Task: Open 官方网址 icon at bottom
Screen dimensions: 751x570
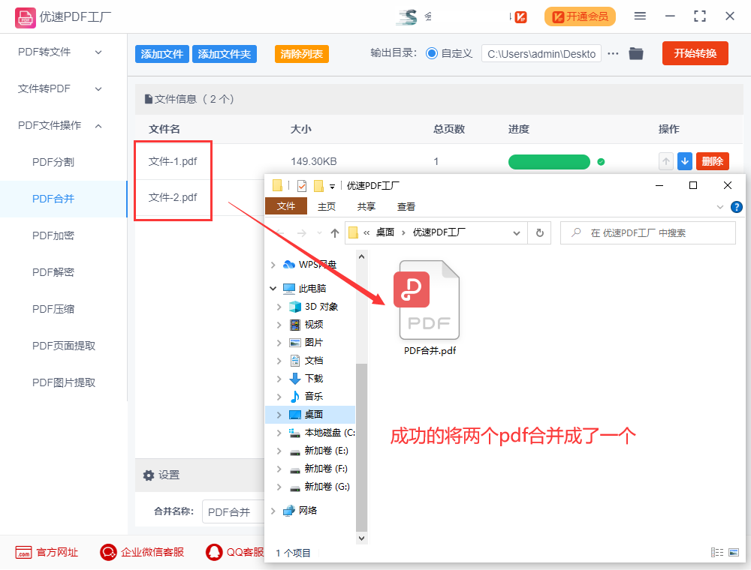Action: pyautogui.click(x=23, y=553)
